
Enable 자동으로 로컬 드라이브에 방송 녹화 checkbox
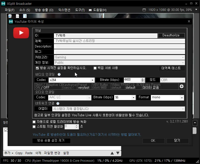34,122
